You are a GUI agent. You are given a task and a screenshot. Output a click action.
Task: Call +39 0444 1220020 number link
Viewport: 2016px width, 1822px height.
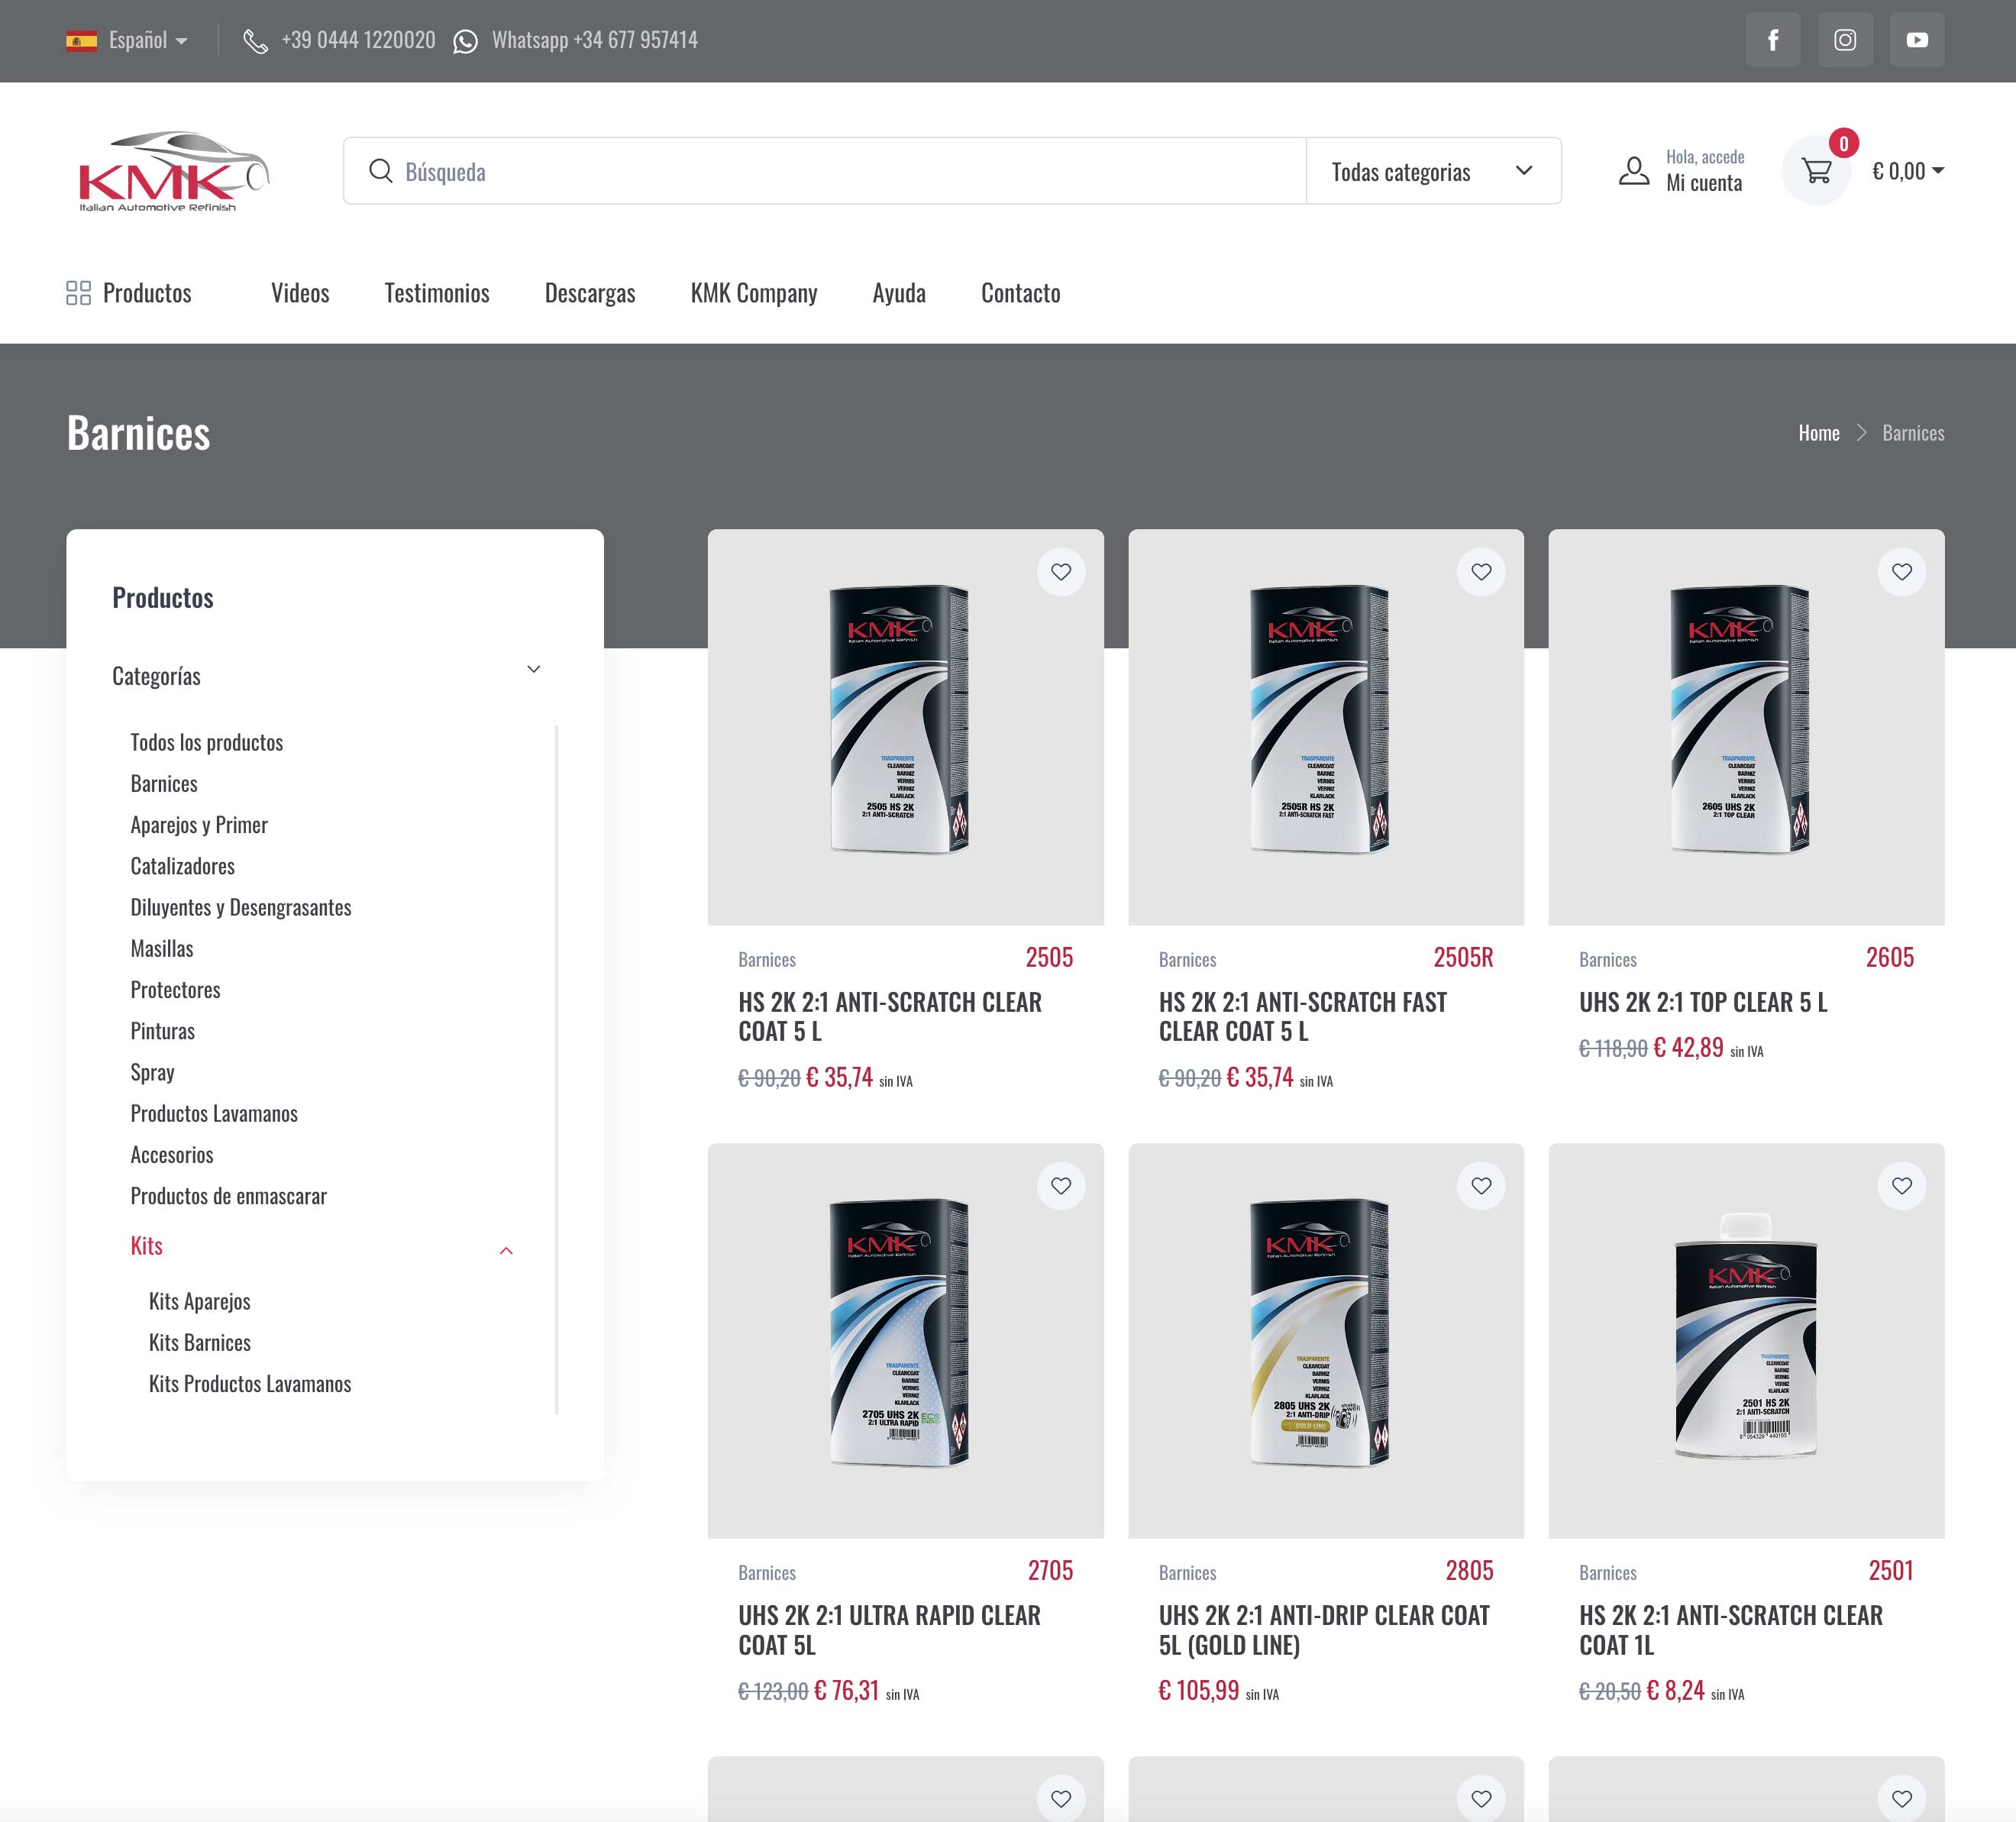tap(358, 40)
